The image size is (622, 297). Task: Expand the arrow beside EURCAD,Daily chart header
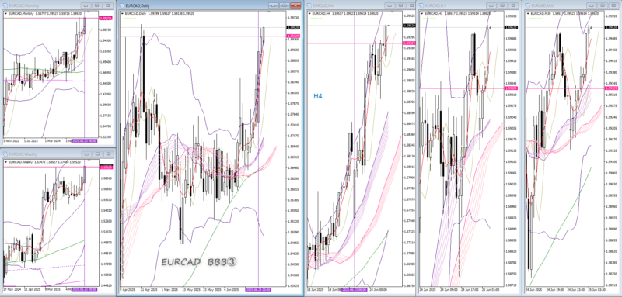(122, 13)
